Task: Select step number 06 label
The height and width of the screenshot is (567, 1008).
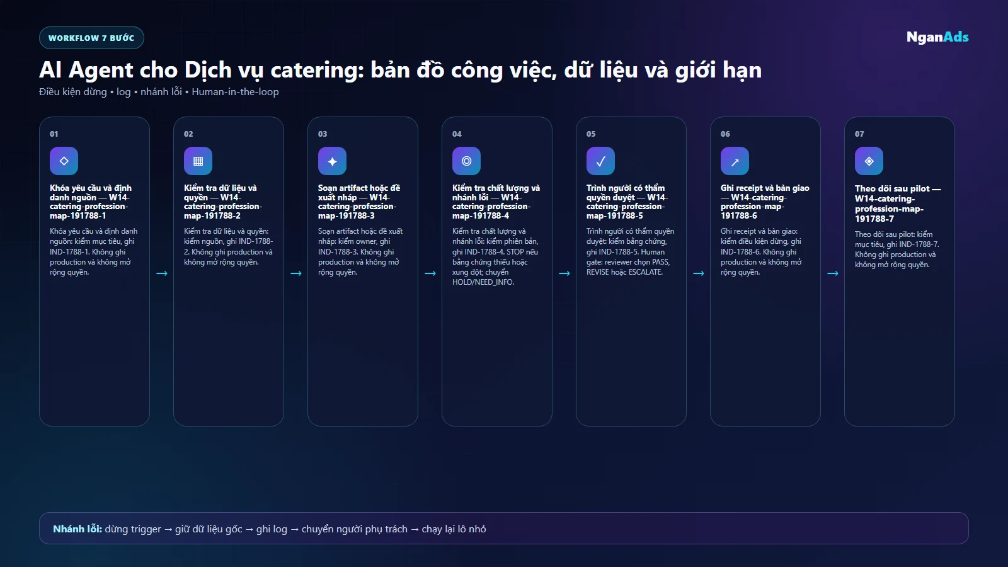Action: click(x=725, y=134)
